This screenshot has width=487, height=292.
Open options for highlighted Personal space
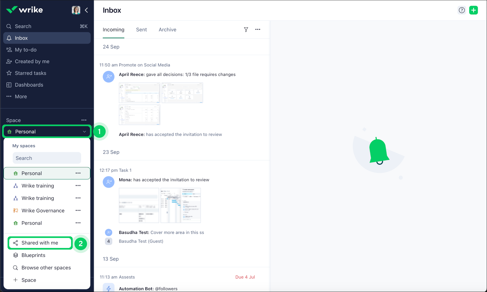click(x=78, y=173)
